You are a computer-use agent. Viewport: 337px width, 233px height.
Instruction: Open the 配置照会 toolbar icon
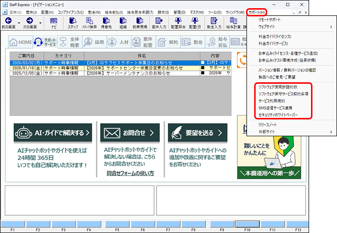[178, 23]
